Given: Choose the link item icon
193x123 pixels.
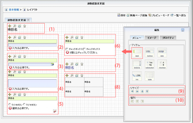Looking at the screenshot, I should 137,76.
